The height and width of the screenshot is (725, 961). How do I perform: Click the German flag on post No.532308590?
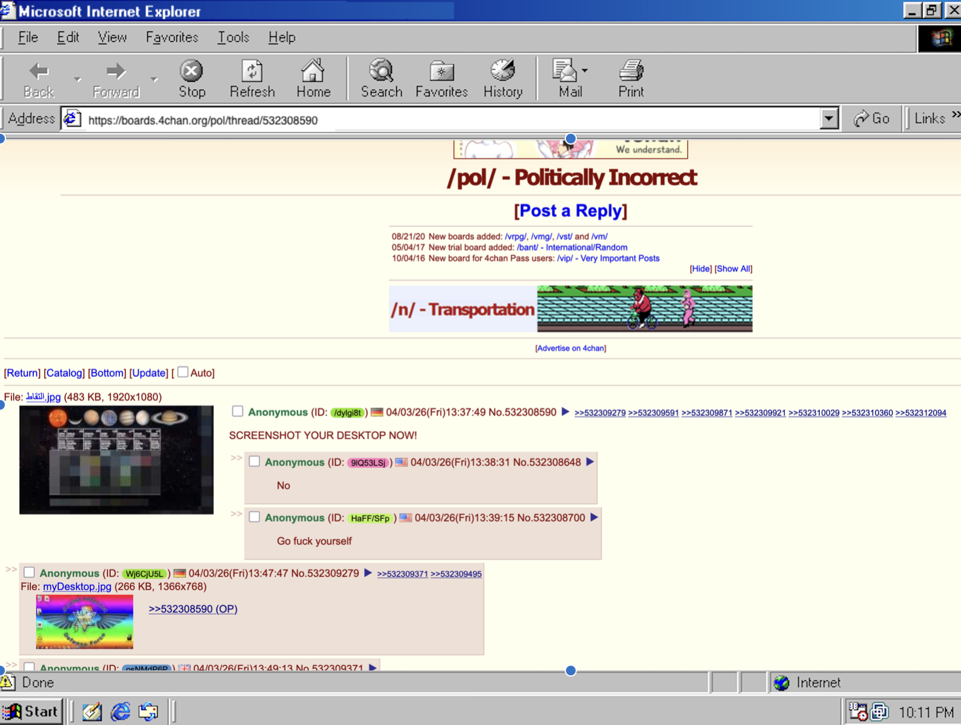pyautogui.click(x=377, y=412)
